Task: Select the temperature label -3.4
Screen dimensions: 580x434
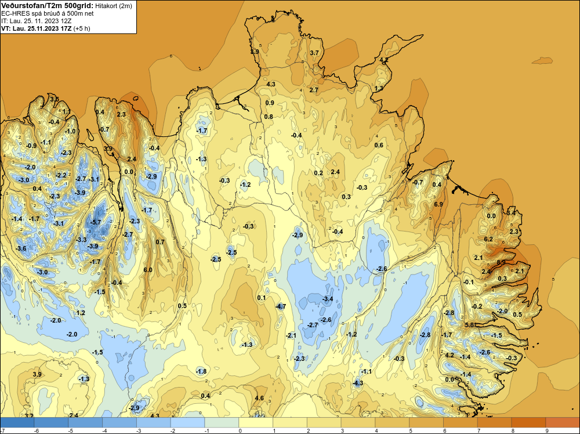Action: tap(327, 299)
